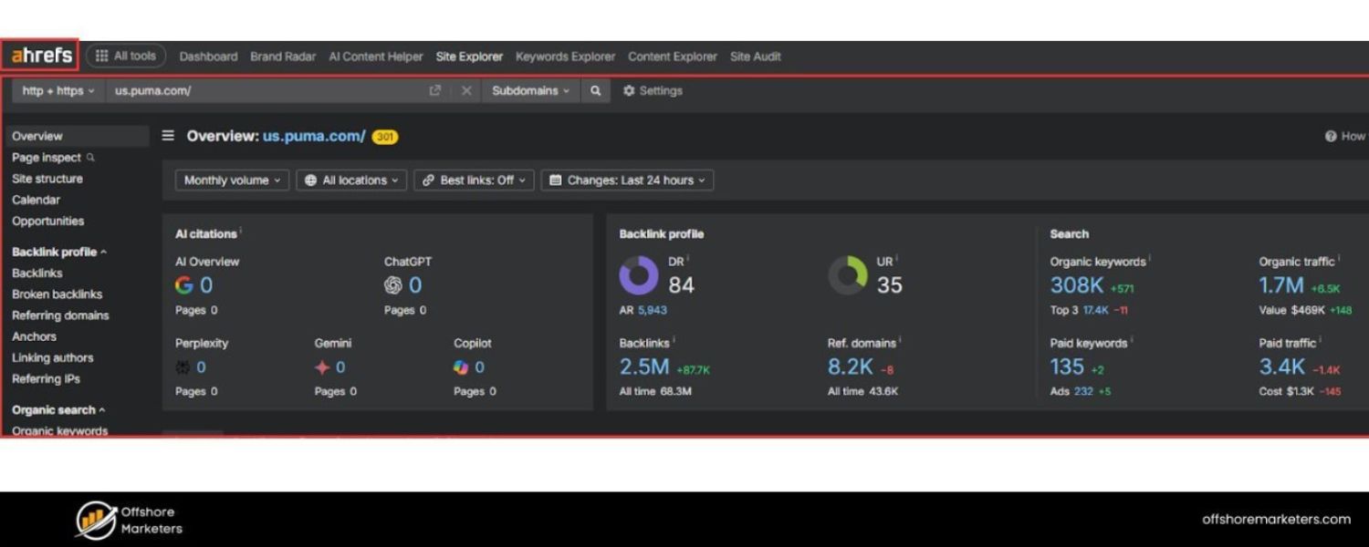The image size is (1369, 547).
Task: Expand the http + https protocol dropdown
Action: point(58,91)
